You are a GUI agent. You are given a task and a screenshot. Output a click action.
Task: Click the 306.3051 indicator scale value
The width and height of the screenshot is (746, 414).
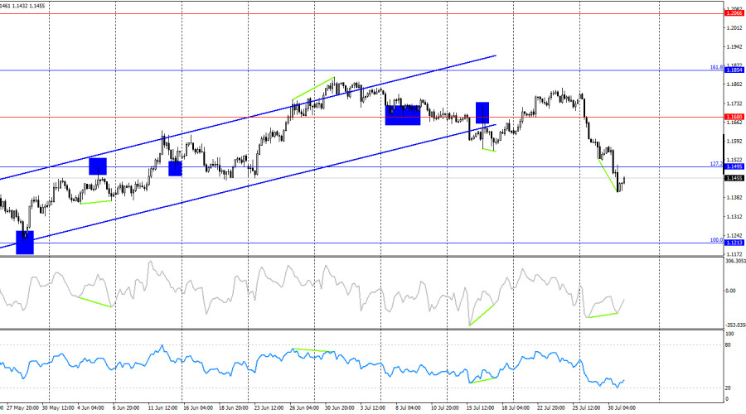point(735,262)
